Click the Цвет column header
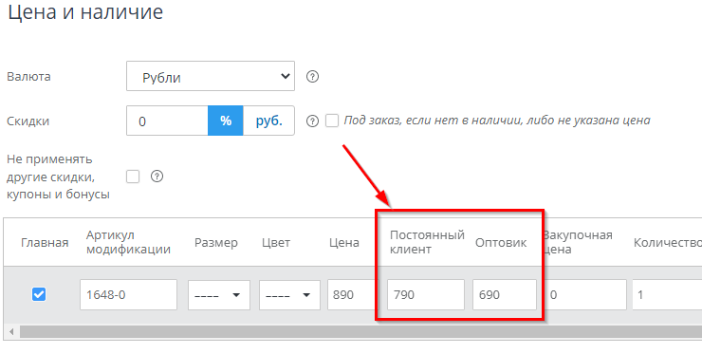702x354 pixels. 276,242
